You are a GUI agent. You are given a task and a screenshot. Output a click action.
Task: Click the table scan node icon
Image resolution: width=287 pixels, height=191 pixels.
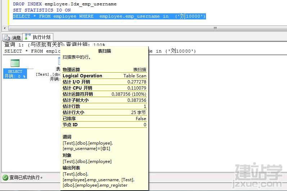click(x=59, y=61)
